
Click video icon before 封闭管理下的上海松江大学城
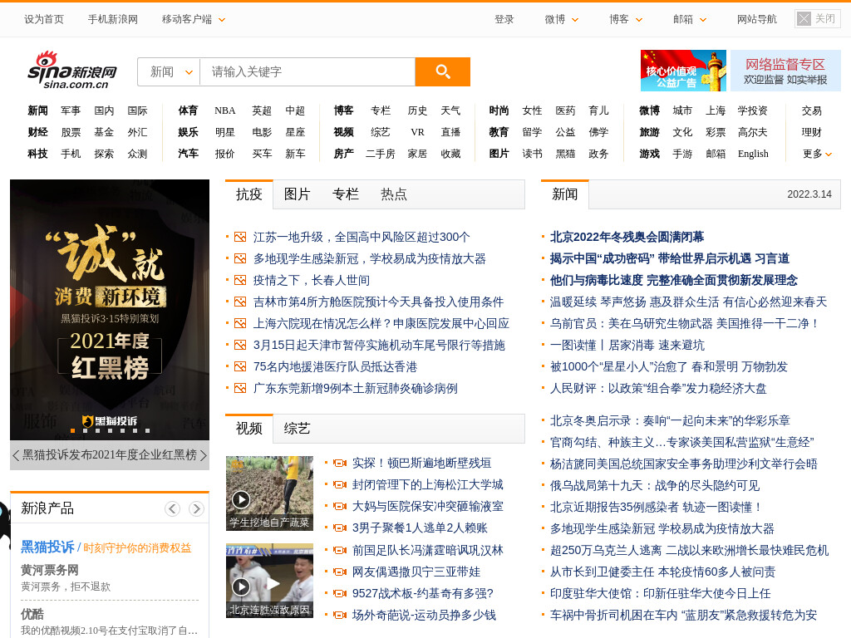click(340, 484)
